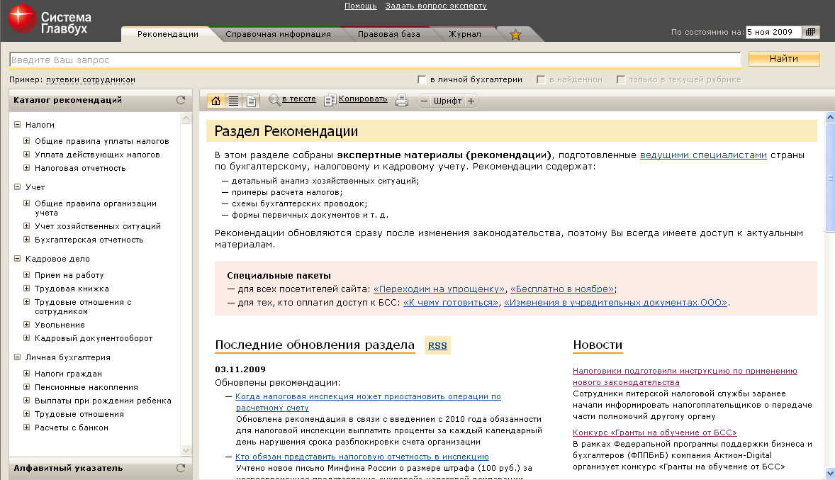Switch to the table of contents list view icon
Screen dimensions: 835x480
tap(233, 101)
